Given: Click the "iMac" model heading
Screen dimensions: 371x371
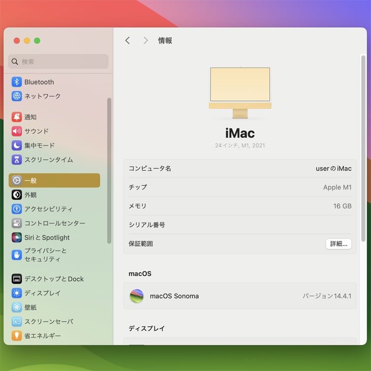Looking at the screenshot, I should point(240,133).
